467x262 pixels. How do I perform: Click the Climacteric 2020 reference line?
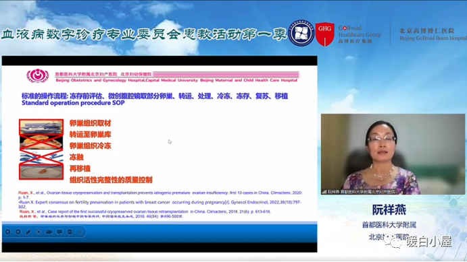[x=160, y=195]
